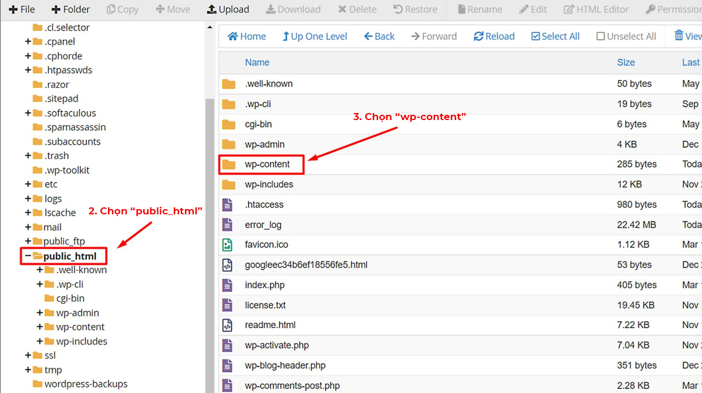
Task: Click the Move toolbar button
Action: point(173,9)
